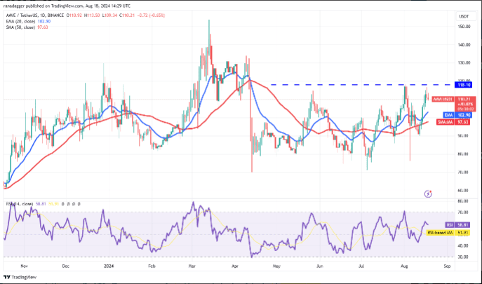Click the 150.00 price axis tick

tap(464, 27)
